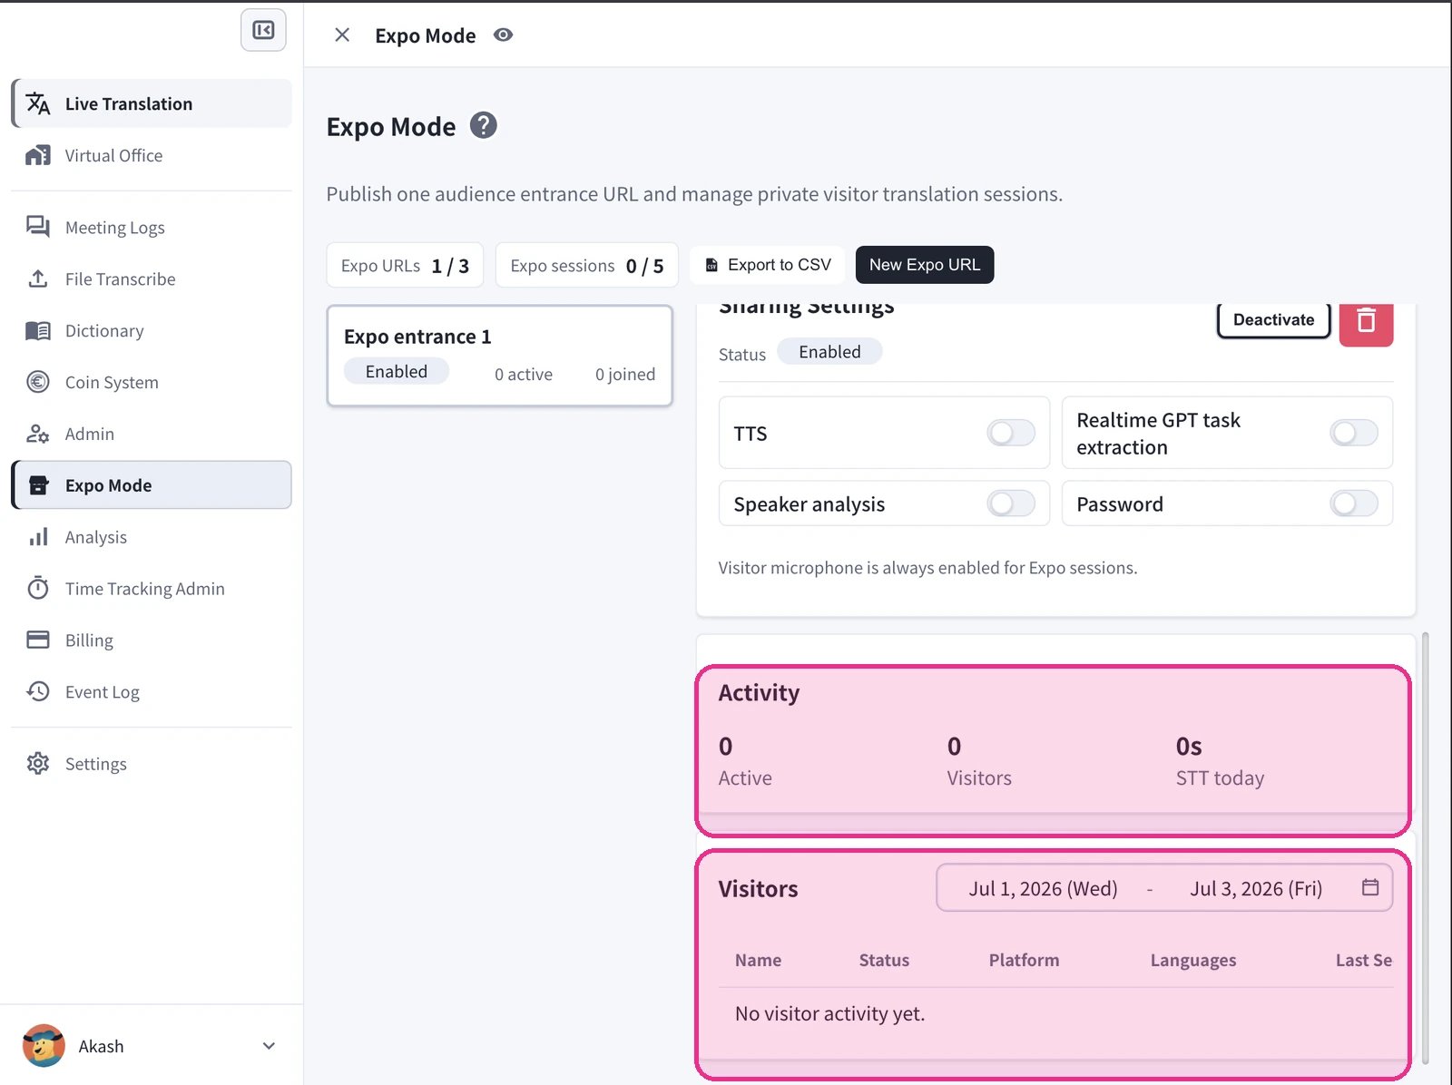
Task: Click the File Transcribe upload icon
Action: coord(38,279)
